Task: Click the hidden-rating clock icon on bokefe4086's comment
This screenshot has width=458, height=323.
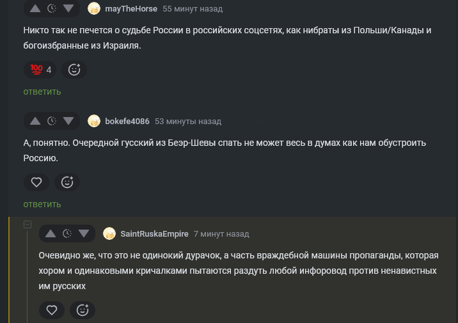Action: pos(52,121)
